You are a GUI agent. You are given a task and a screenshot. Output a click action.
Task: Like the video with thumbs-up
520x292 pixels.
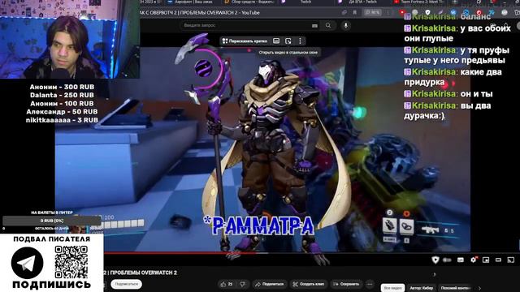(x=227, y=284)
